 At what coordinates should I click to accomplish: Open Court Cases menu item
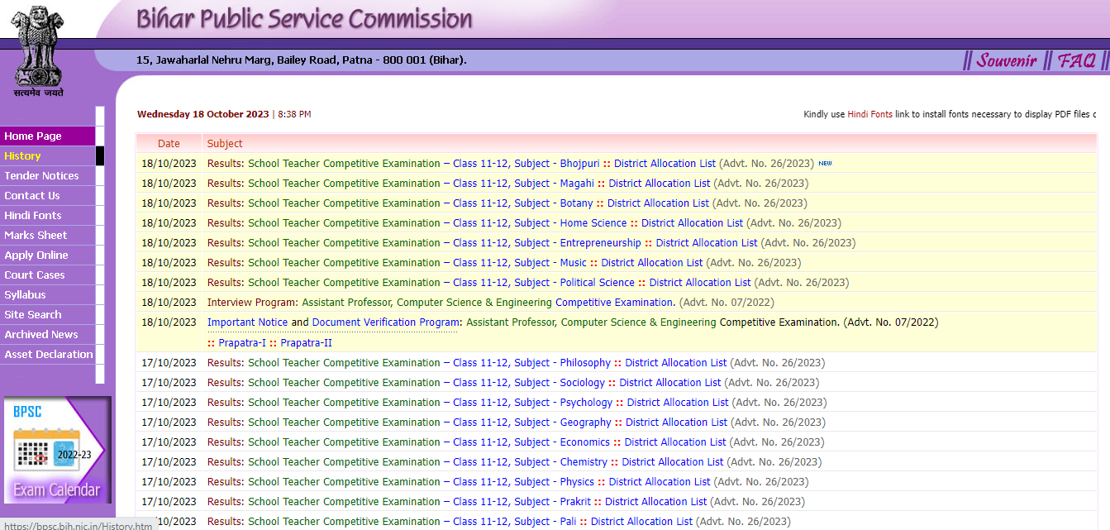[x=48, y=275]
